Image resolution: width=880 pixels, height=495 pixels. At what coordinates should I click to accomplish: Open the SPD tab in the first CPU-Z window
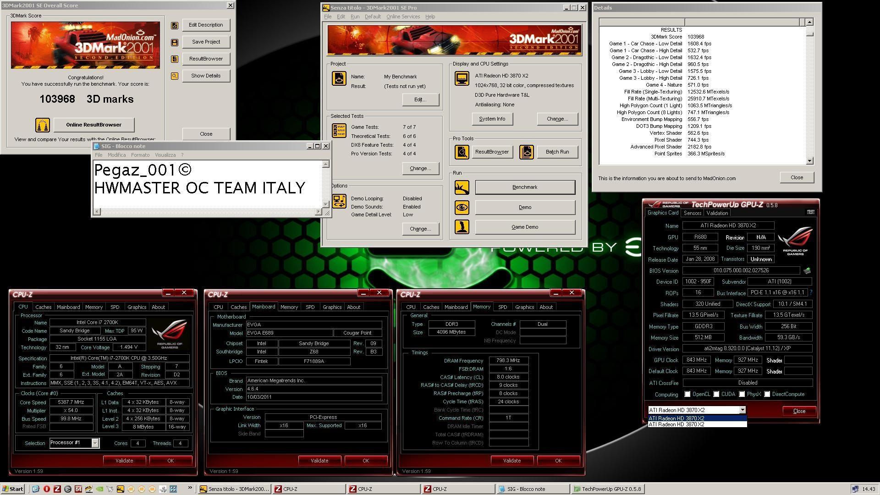point(115,307)
